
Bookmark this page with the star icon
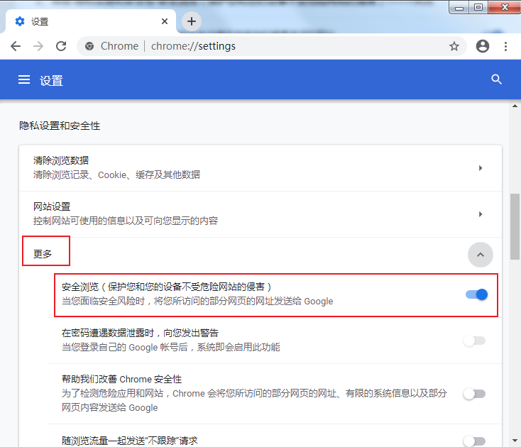[x=454, y=46]
